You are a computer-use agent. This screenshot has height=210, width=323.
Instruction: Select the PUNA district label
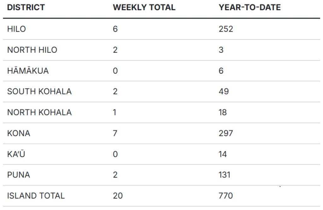19,175
